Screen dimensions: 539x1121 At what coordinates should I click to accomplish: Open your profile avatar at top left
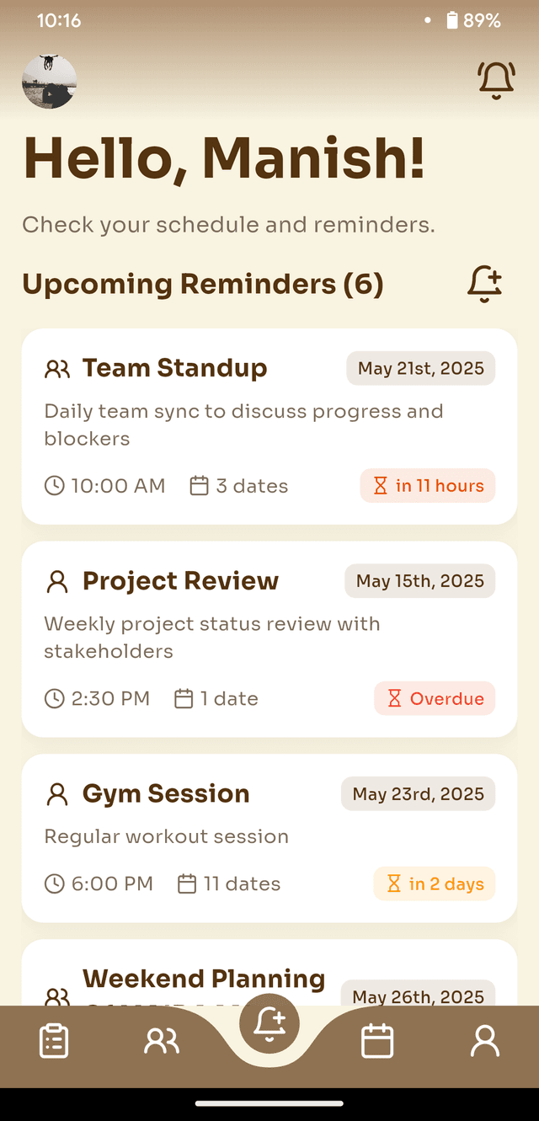coord(49,80)
